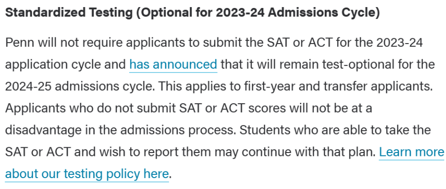Follow the "about our testing policy here" link
The height and width of the screenshot is (189, 446).
click(x=87, y=174)
